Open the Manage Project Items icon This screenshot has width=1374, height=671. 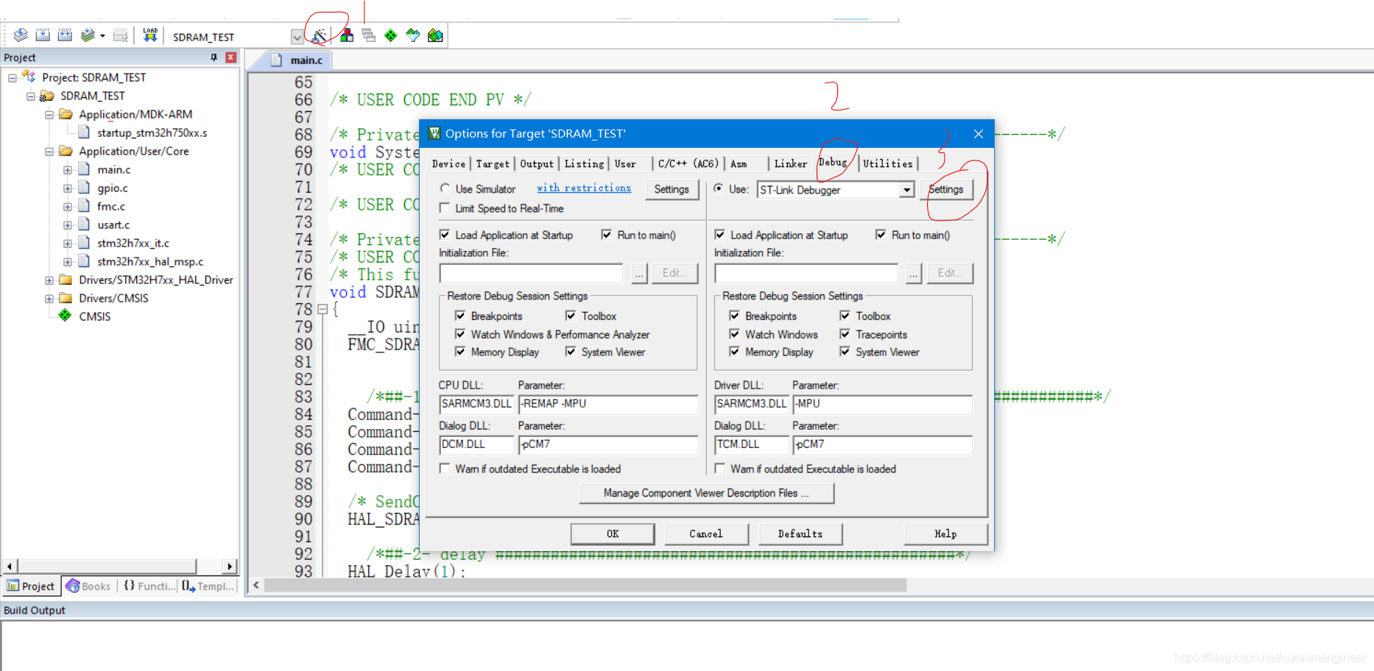347,35
